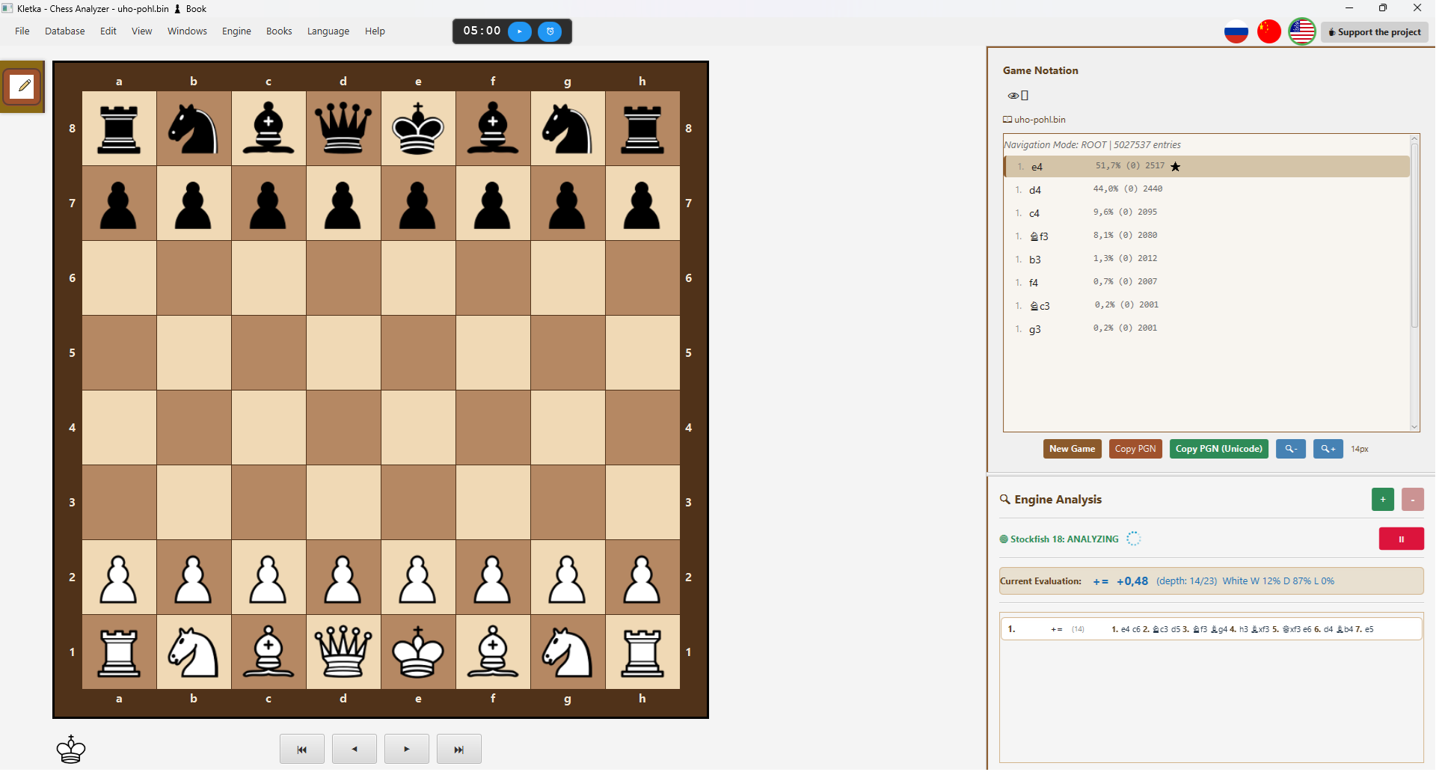Click the white knight on g1
1436x772 pixels.
(568, 652)
